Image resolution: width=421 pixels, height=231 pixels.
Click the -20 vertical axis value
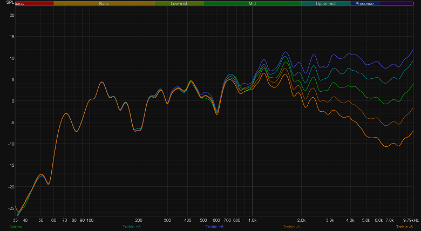coord(11,187)
